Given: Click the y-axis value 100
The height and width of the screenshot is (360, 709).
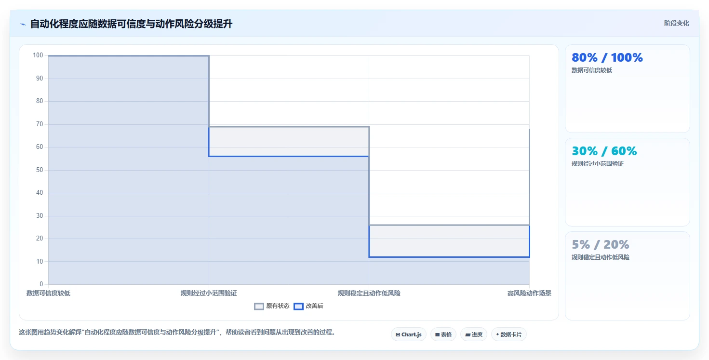Looking at the screenshot, I should (x=38, y=55).
